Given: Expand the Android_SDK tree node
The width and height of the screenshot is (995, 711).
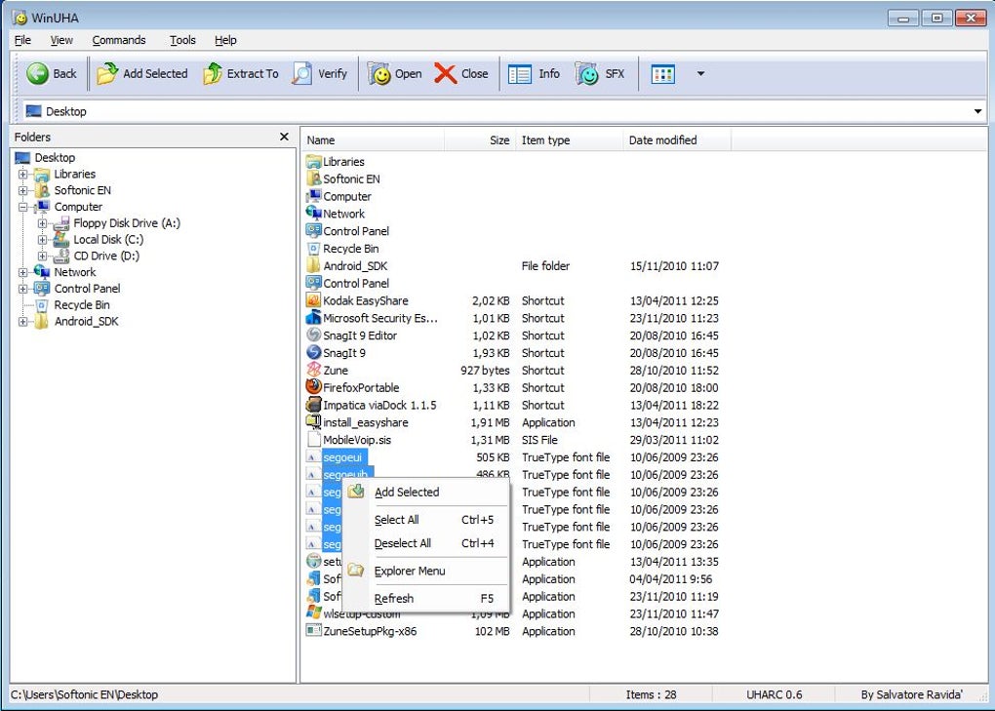Looking at the screenshot, I should point(22,322).
